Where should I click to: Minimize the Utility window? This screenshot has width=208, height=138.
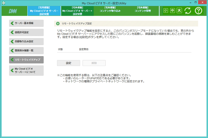[x=190, y=3]
